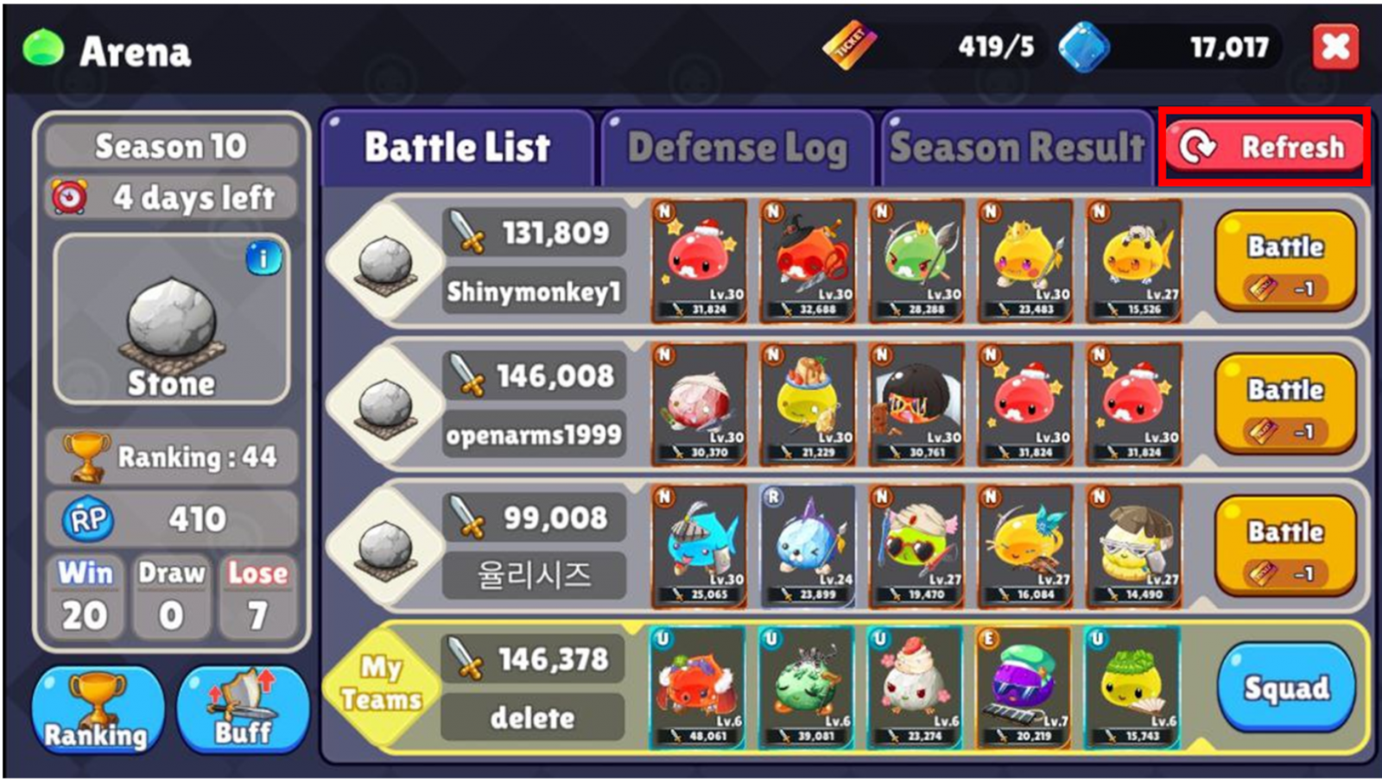Open the Squad editor button
Image resolution: width=1382 pixels, height=780 pixels.
[x=1286, y=688]
